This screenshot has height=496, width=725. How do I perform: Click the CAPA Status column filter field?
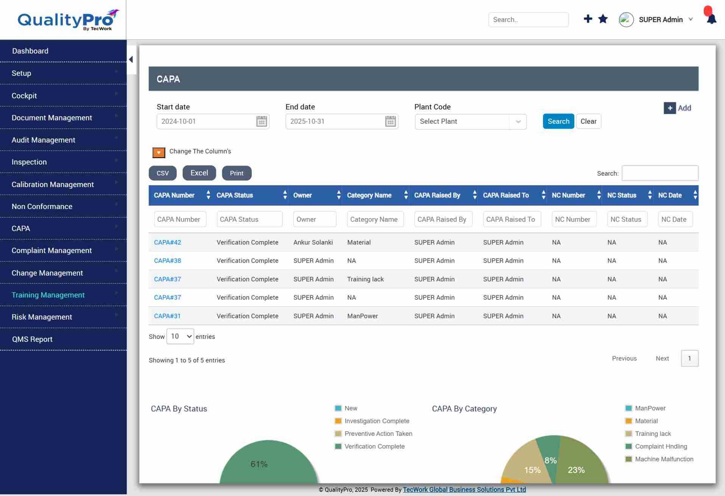(x=249, y=219)
